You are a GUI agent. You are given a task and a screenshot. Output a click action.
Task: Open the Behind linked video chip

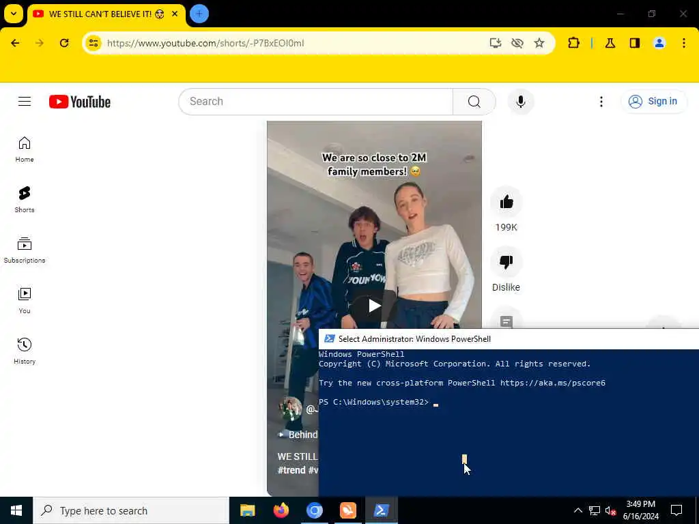point(298,435)
